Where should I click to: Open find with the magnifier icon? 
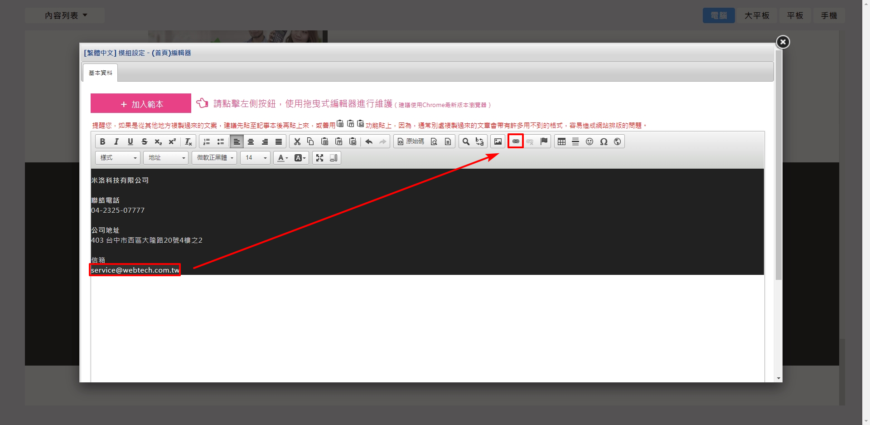click(465, 142)
